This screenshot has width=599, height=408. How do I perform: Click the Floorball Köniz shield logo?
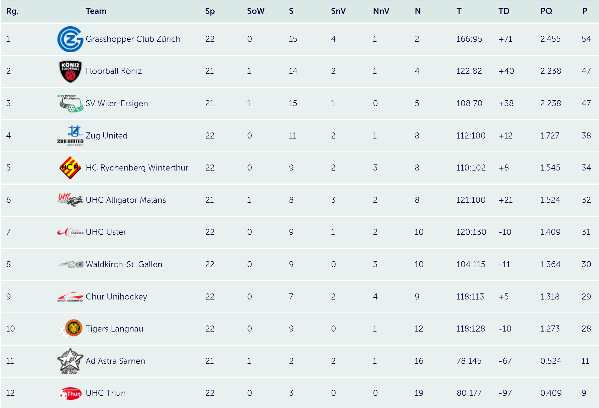click(70, 71)
